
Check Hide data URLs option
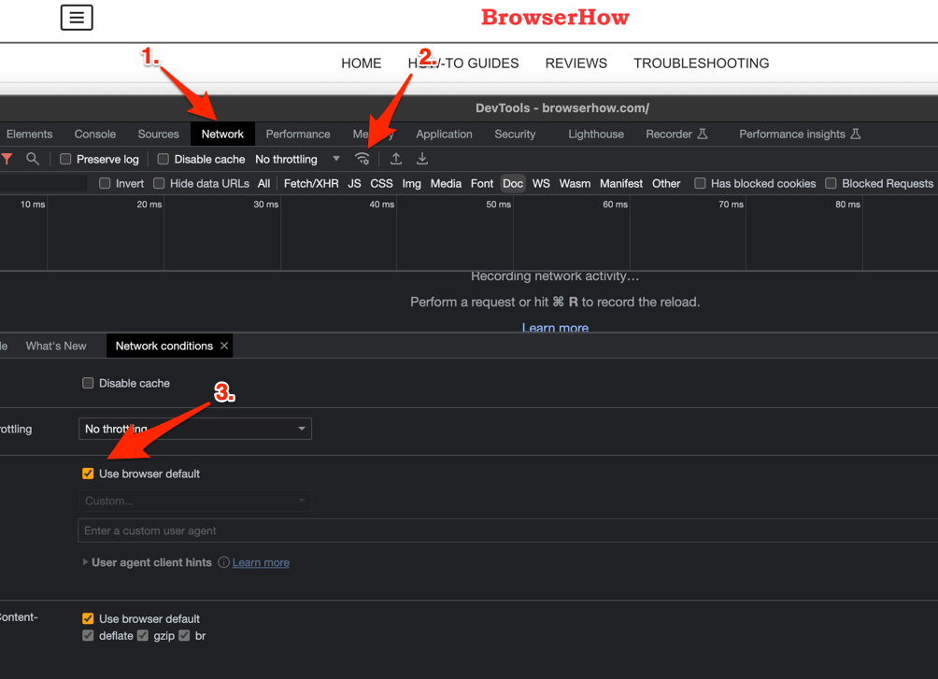(159, 183)
